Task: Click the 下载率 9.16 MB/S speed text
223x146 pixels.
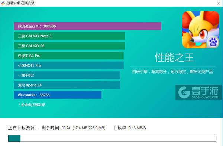Action: pyautogui.click(x=130, y=128)
